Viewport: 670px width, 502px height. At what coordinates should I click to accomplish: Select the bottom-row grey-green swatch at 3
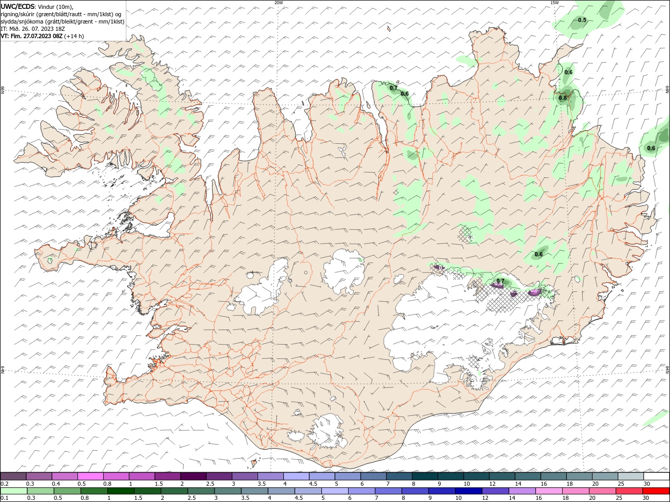228,491
